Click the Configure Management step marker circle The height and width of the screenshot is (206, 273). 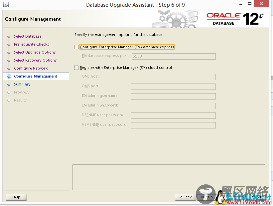[x=9, y=76]
